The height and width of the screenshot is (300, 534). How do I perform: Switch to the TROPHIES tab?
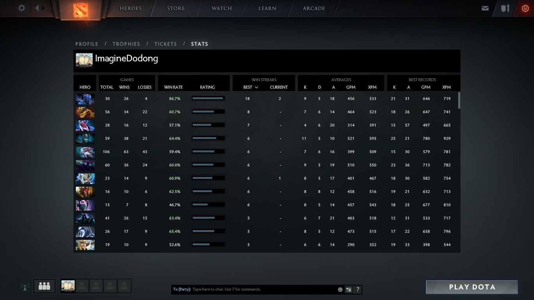(x=126, y=44)
